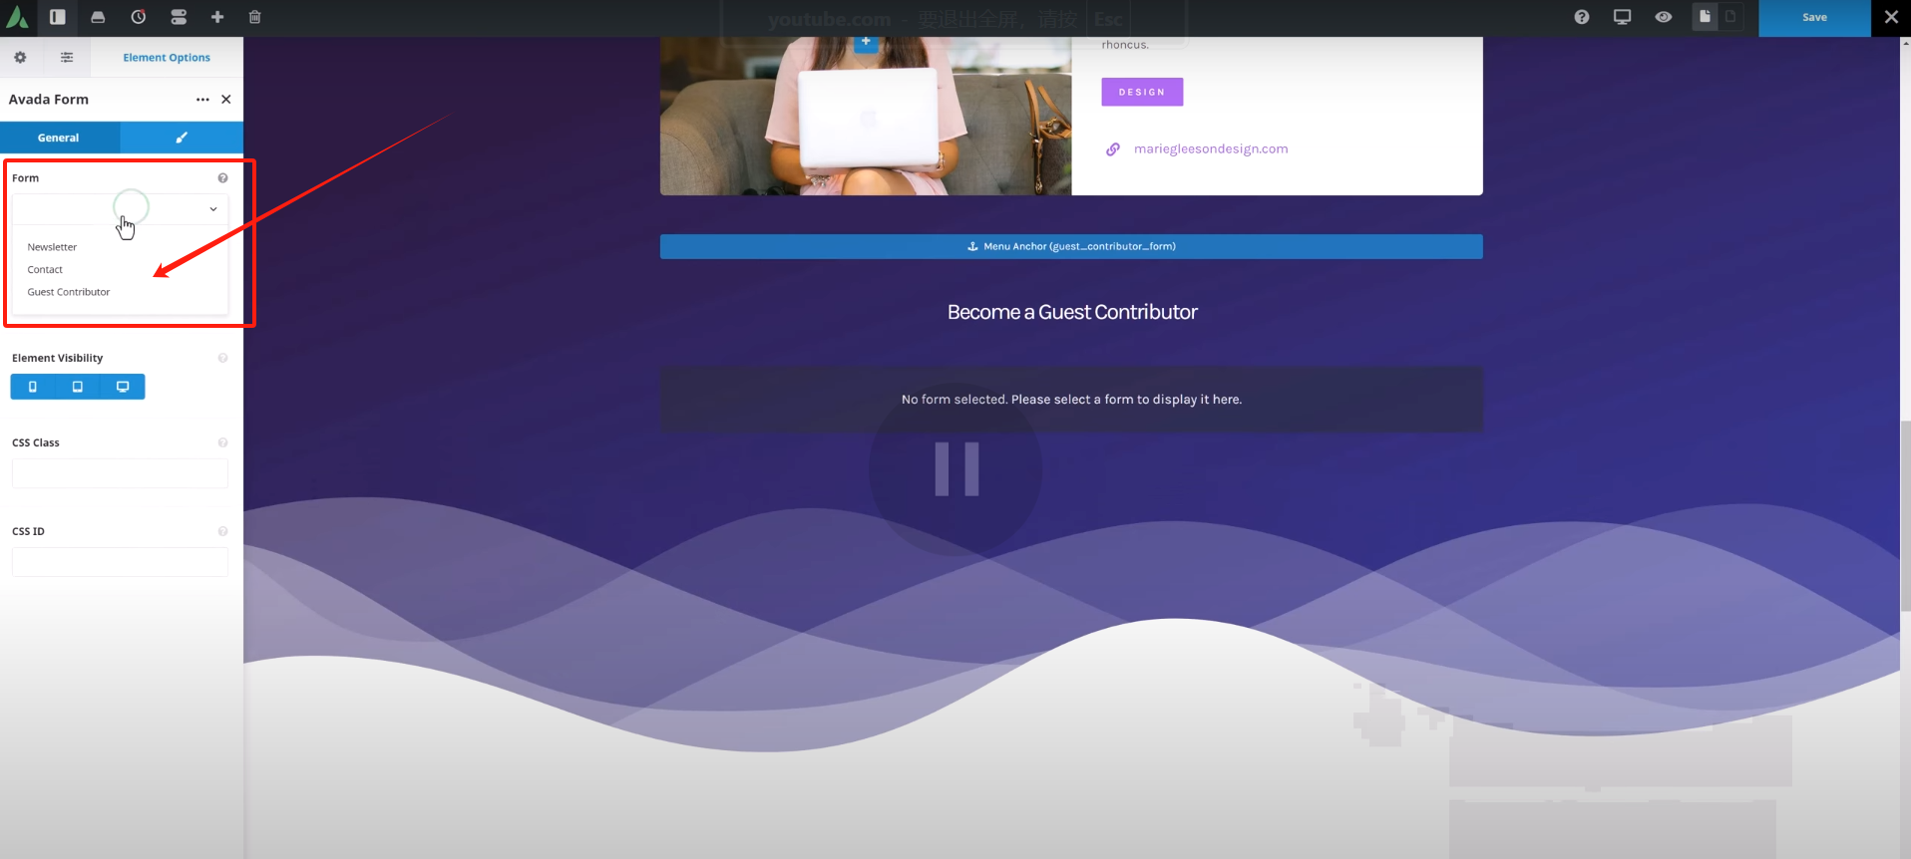1911x859 pixels.
Task: Collapse the Form dropdown chevron
Action: (213, 209)
